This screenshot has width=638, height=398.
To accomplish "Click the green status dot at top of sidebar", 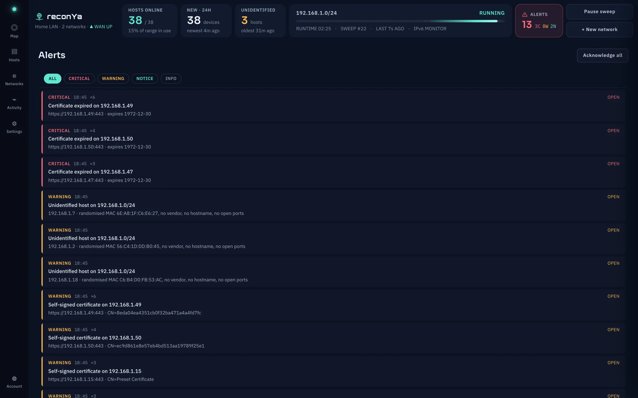I will (14, 9).
